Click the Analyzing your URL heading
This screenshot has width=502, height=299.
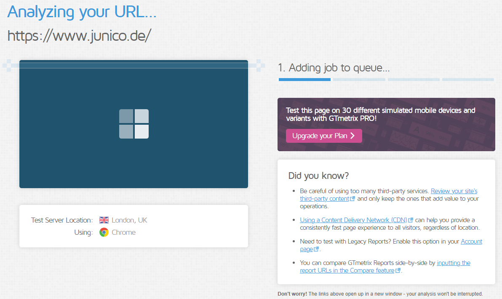[x=82, y=12]
